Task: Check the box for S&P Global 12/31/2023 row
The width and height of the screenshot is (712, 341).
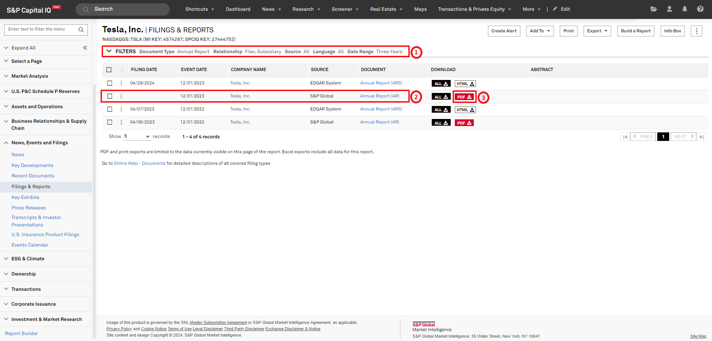Action: [109, 96]
